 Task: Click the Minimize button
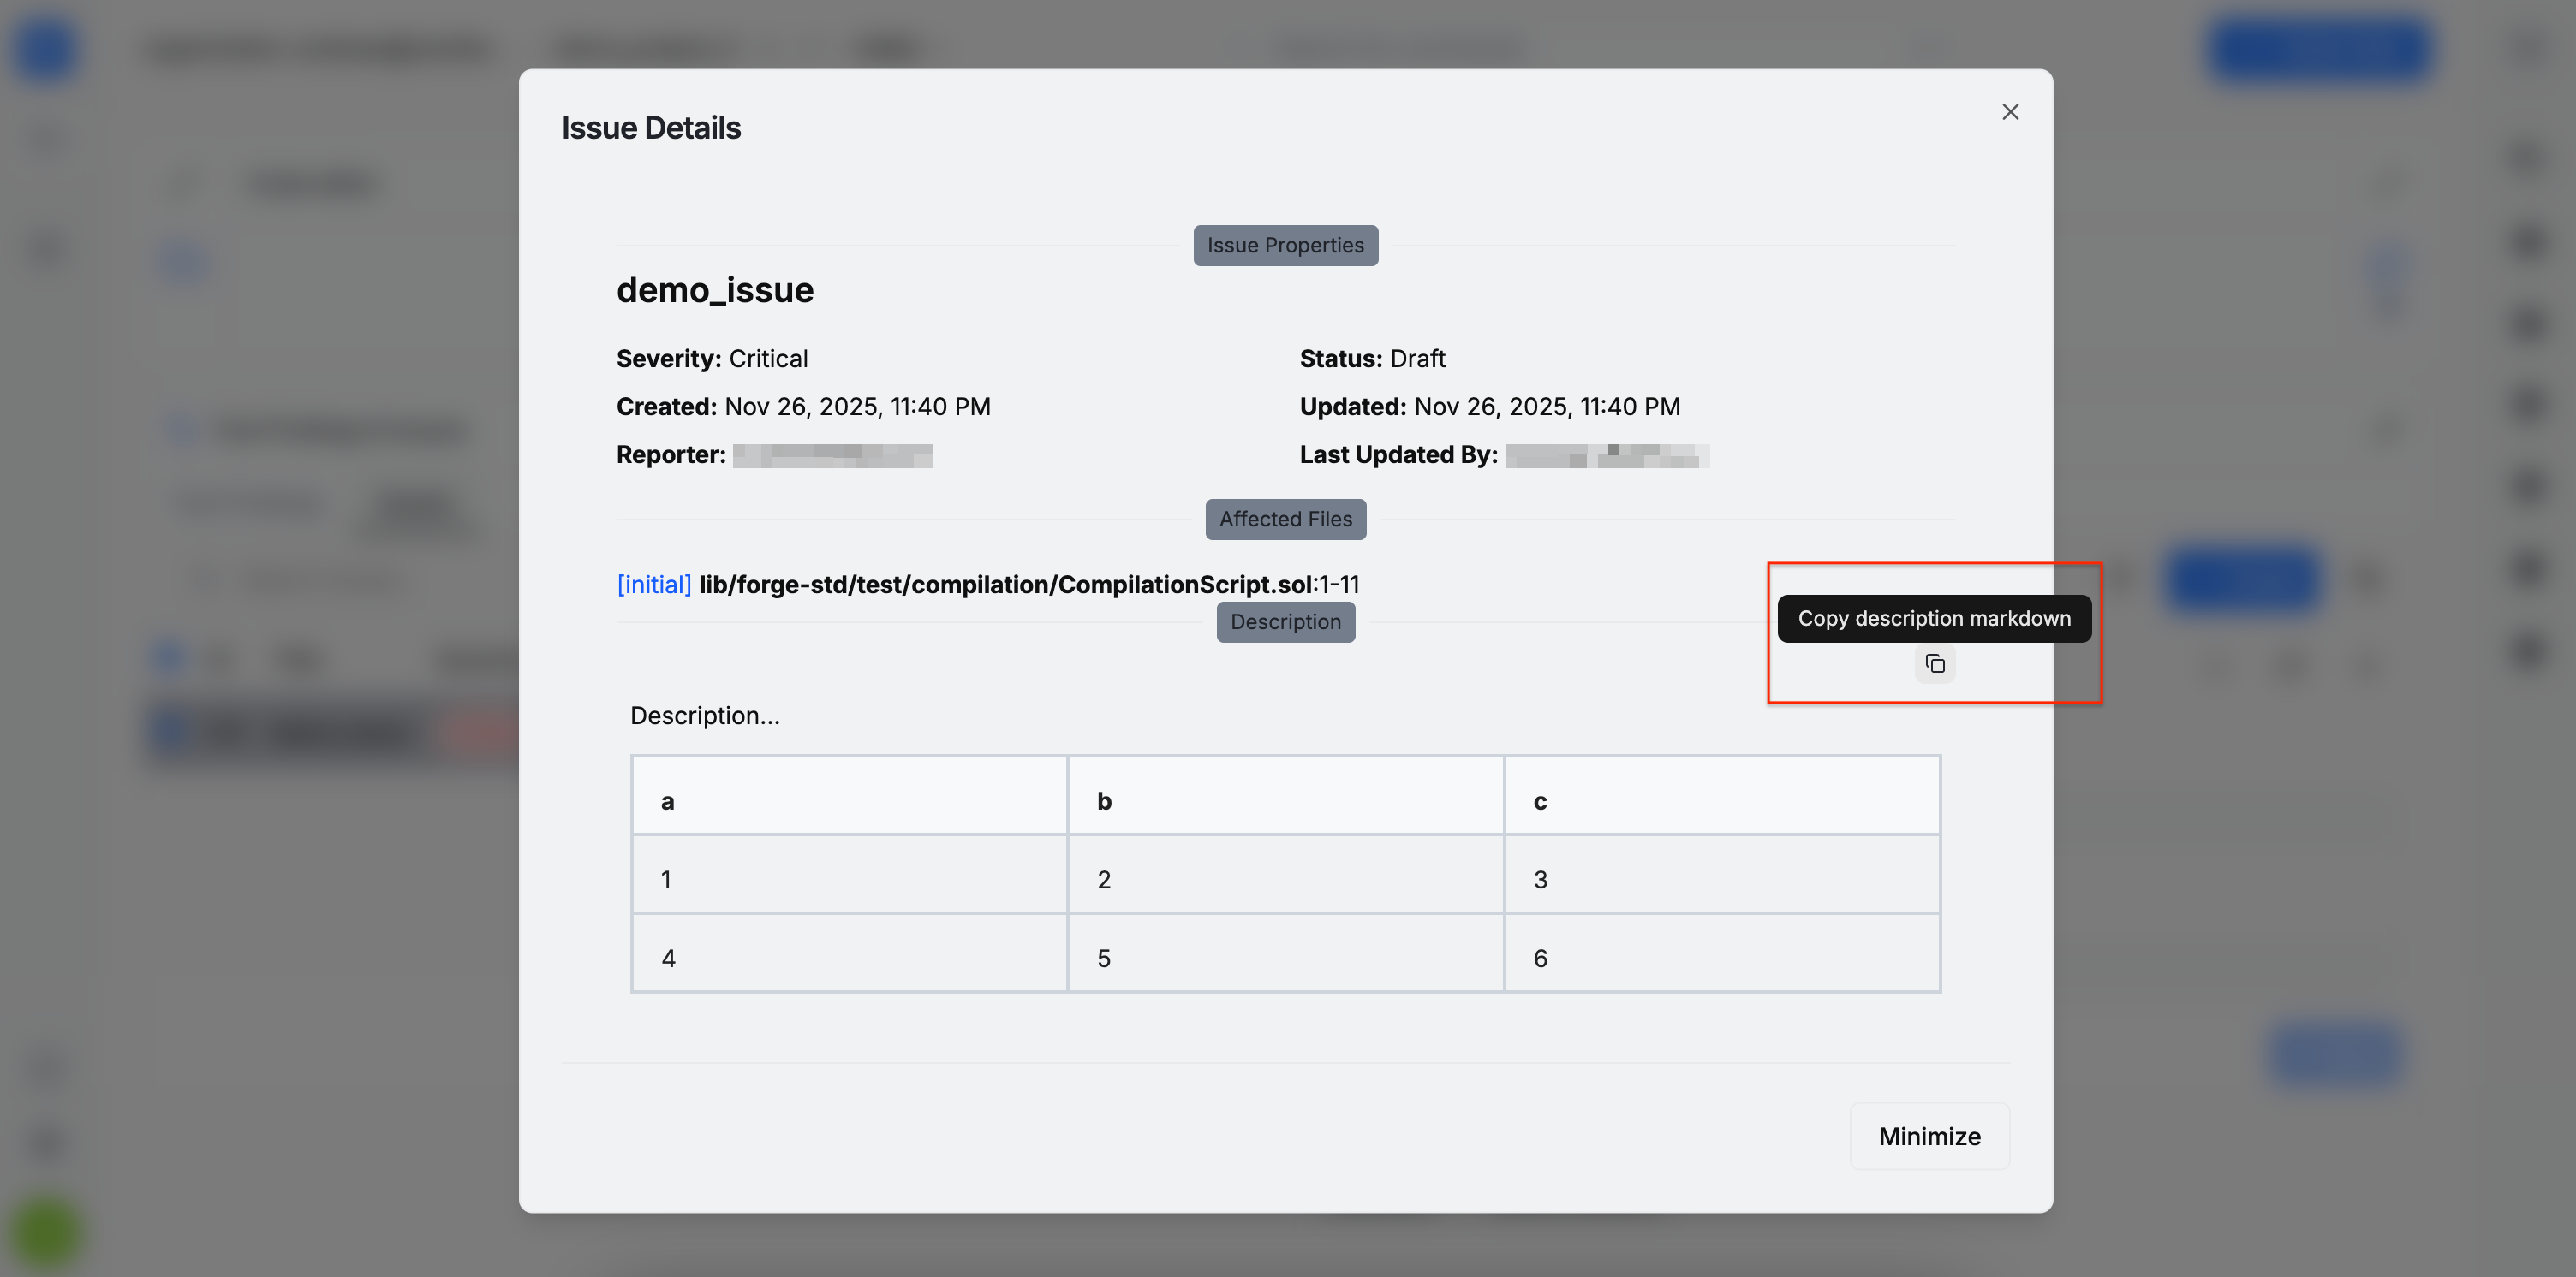(1928, 1136)
